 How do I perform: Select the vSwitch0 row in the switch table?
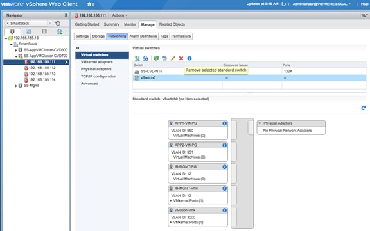[x=249, y=78]
